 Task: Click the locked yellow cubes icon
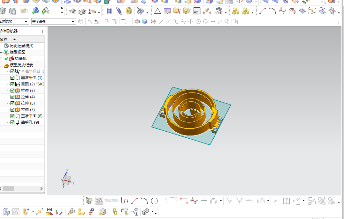click(236, 11)
